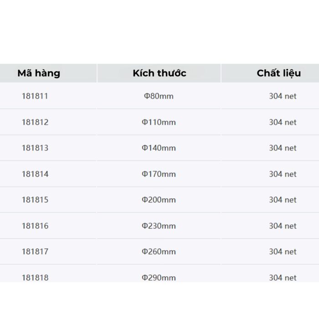Viewport: 319px width, 319px height.
Task: Click product code 181813
Action: [x=35, y=148]
